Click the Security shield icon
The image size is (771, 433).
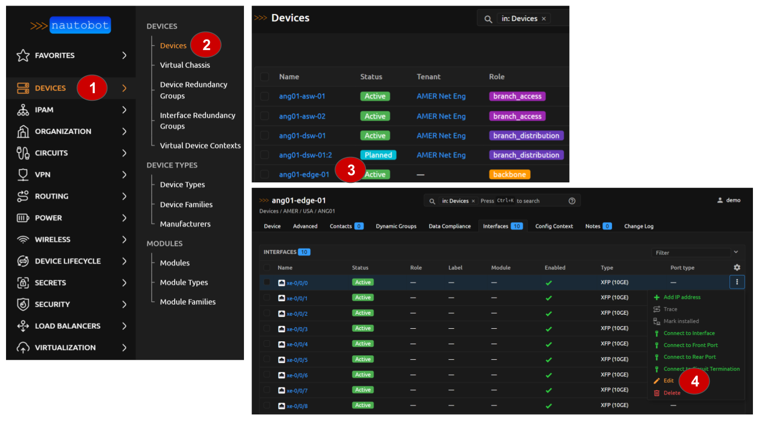click(x=23, y=304)
